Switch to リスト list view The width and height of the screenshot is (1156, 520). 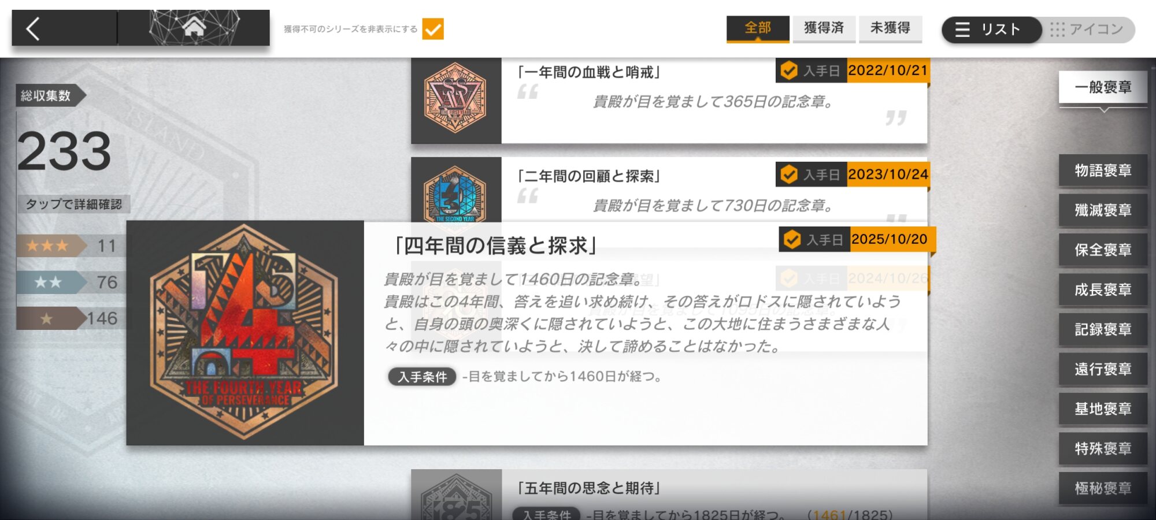click(x=991, y=29)
